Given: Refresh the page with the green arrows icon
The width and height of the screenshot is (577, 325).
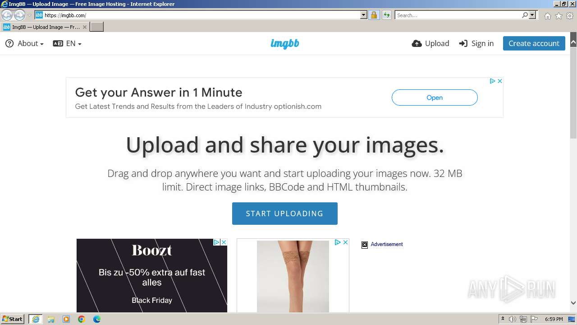Looking at the screenshot, I should click(386, 15).
